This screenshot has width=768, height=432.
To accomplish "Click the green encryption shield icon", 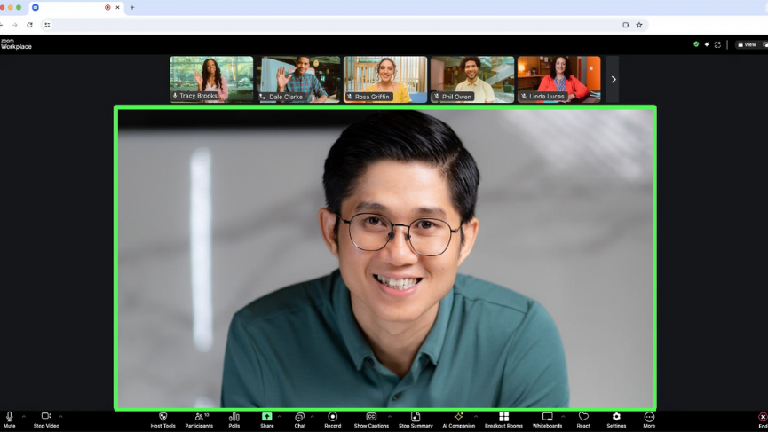I will click(696, 44).
